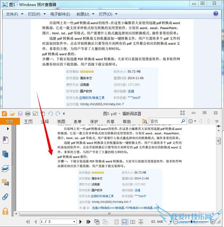Open the 文件 tab in Foxit Reader
This screenshot has height=227, width=224.
coord(10,121)
